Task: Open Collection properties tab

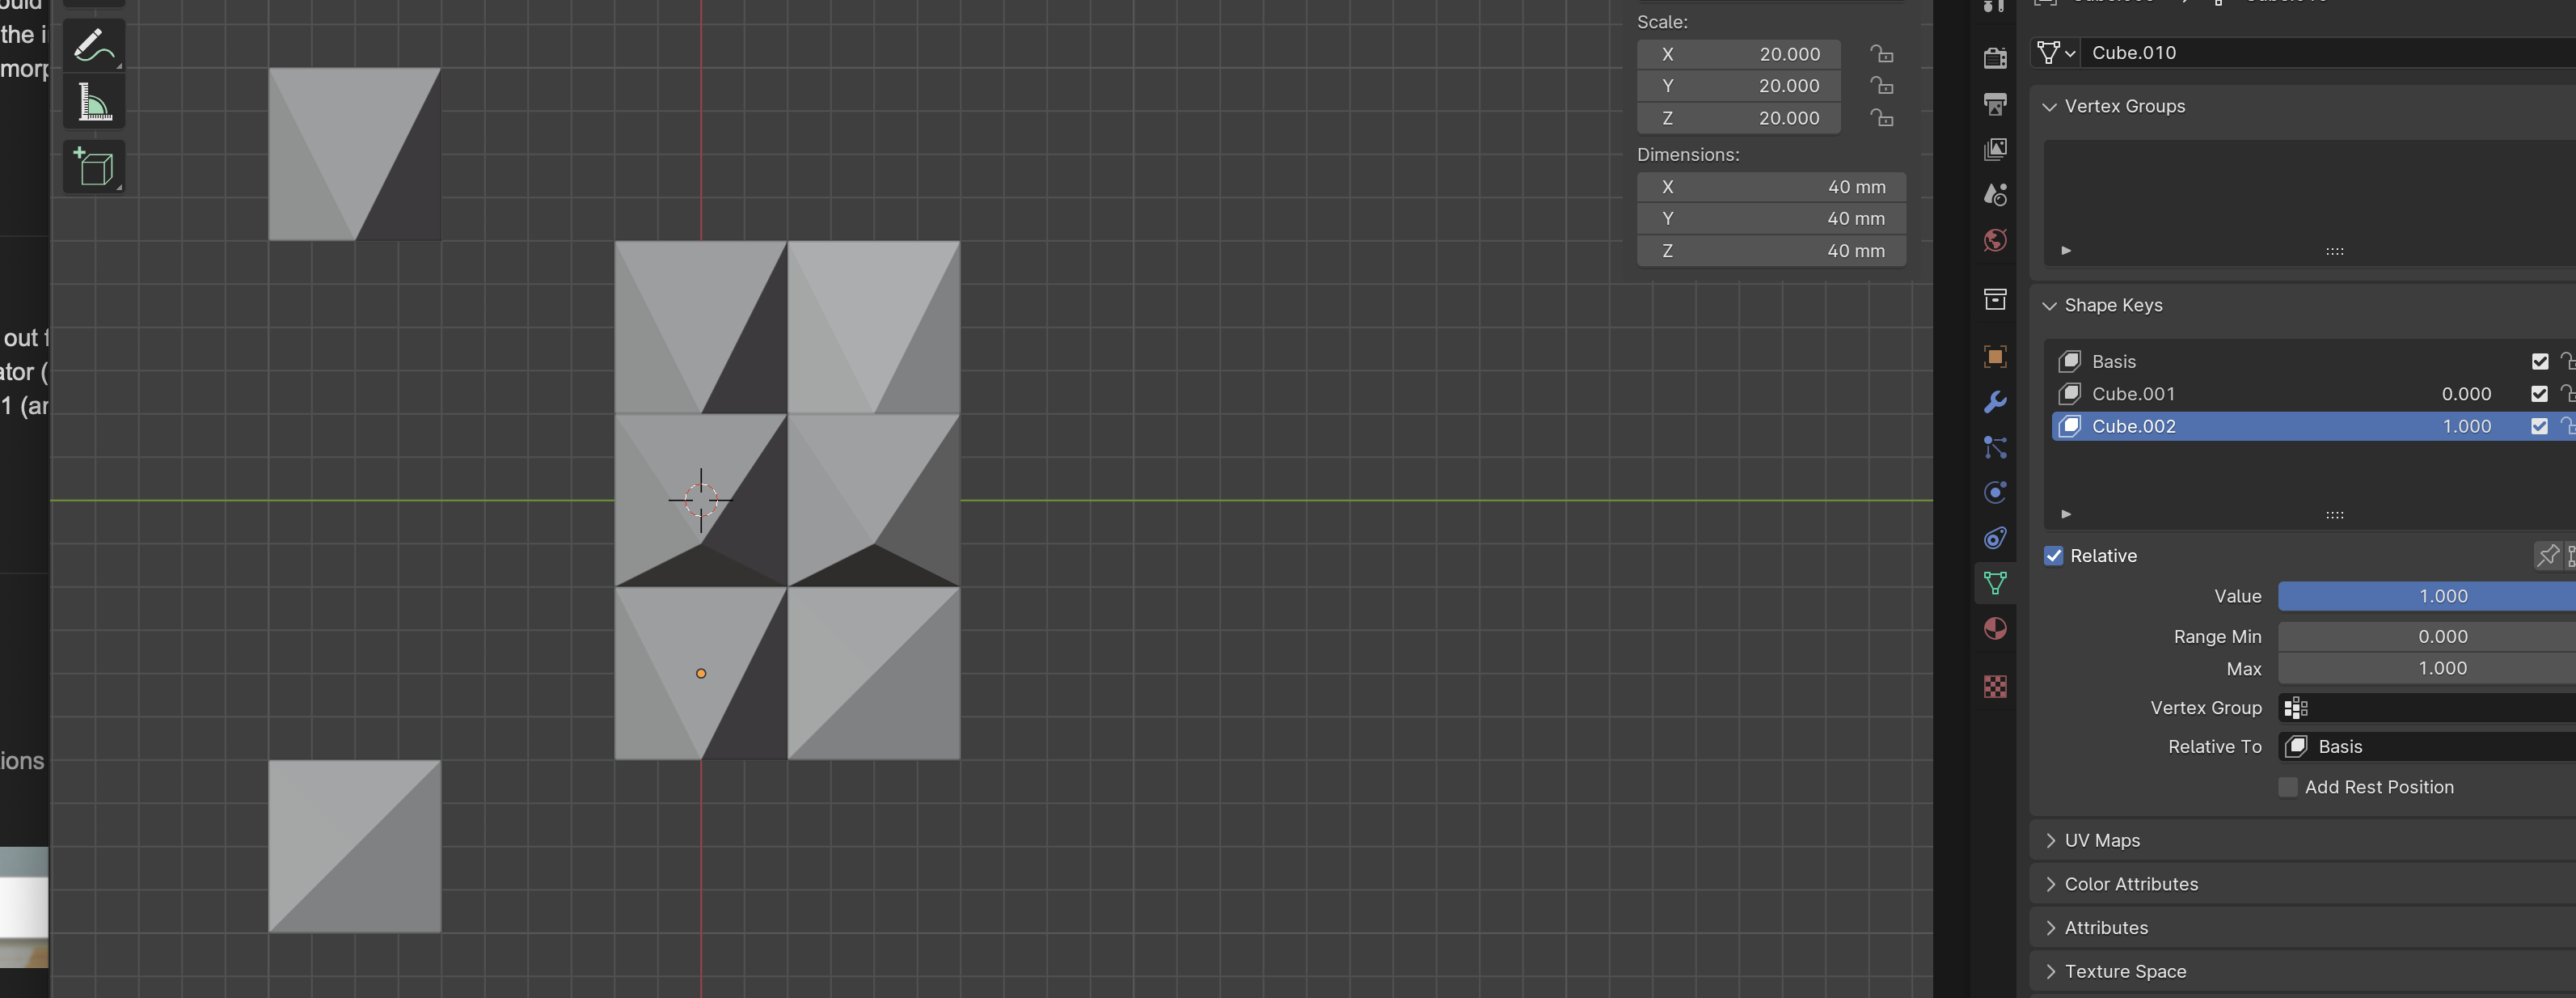Action: coord(1995,299)
